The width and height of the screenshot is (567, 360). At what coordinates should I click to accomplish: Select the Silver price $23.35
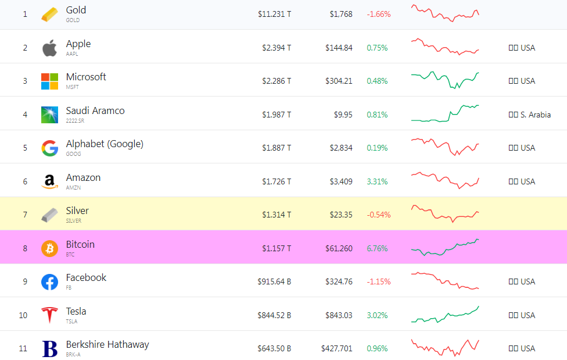341,215
